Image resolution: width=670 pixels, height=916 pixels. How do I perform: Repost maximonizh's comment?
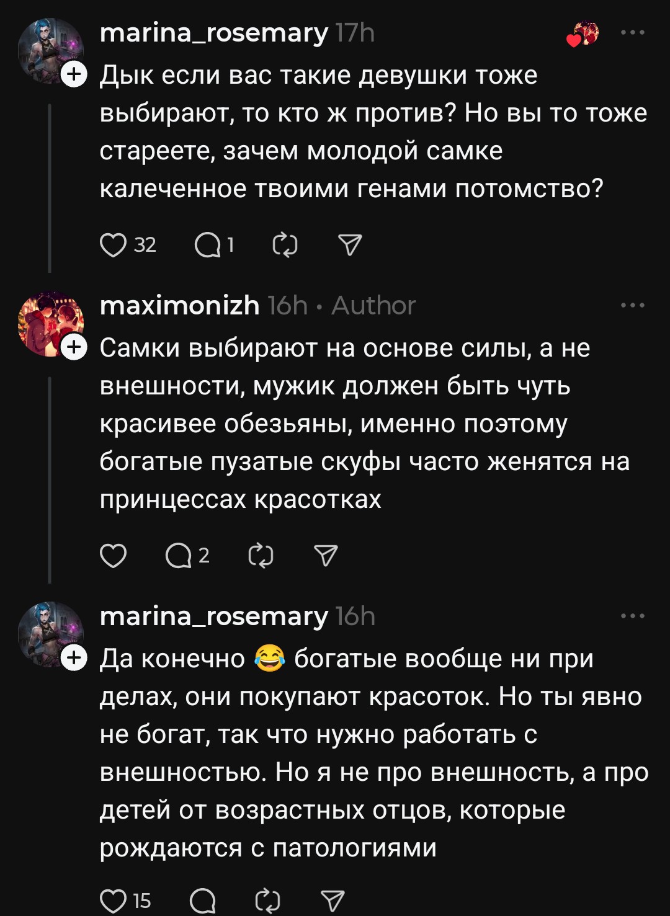pos(261,556)
